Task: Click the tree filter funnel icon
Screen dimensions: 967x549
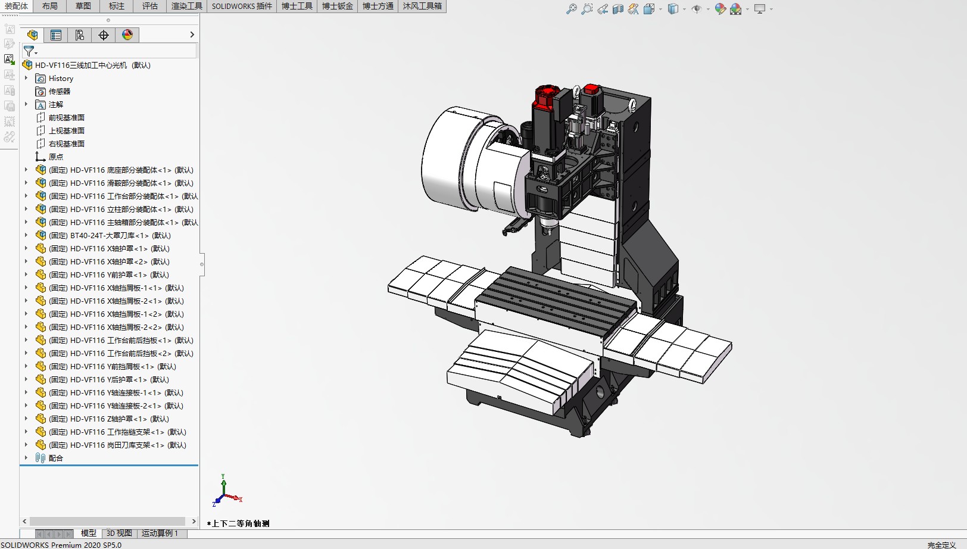Action: coord(29,52)
